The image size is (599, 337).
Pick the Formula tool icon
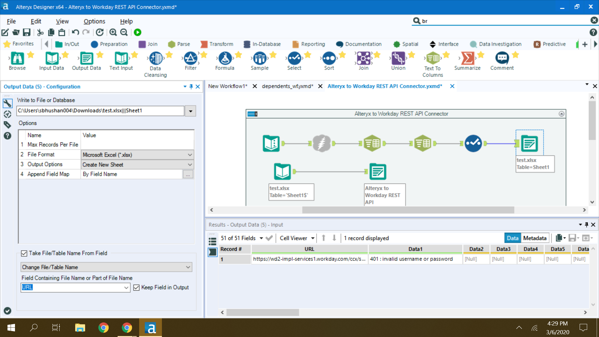click(x=225, y=58)
